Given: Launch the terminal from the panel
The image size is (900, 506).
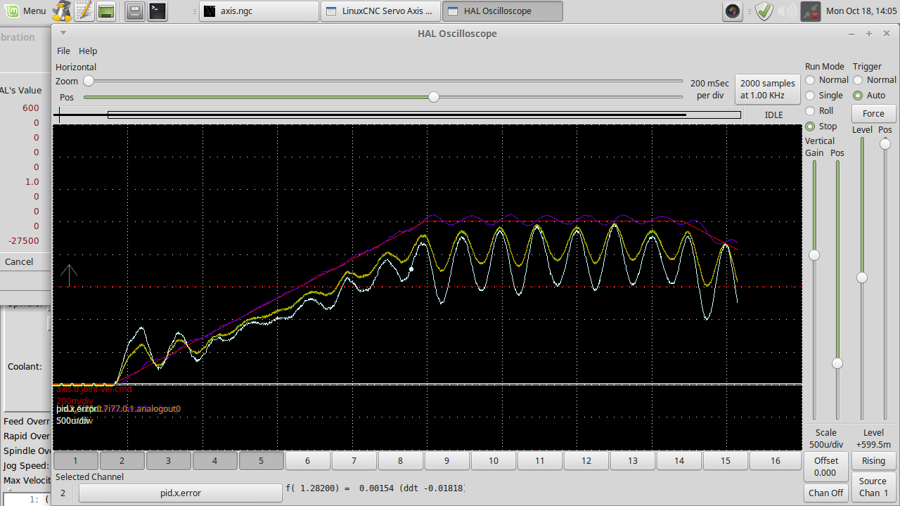Looking at the screenshot, I should click(x=157, y=11).
